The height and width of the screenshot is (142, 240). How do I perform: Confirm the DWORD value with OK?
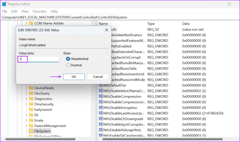tap(74, 77)
